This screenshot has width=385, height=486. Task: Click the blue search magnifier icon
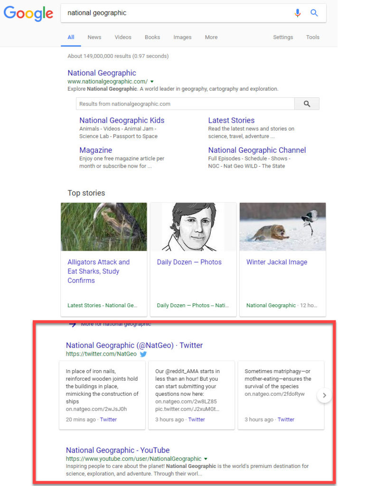pos(314,13)
